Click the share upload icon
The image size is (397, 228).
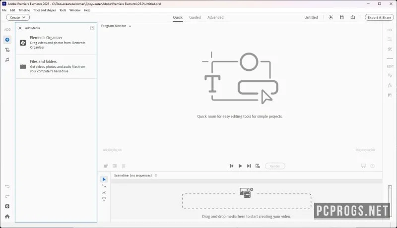pos(352,17)
